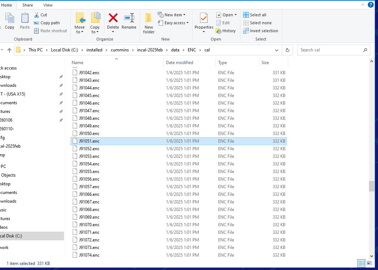Click Invert selection button
This screenshot has width=378, height=270.
point(261,31)
